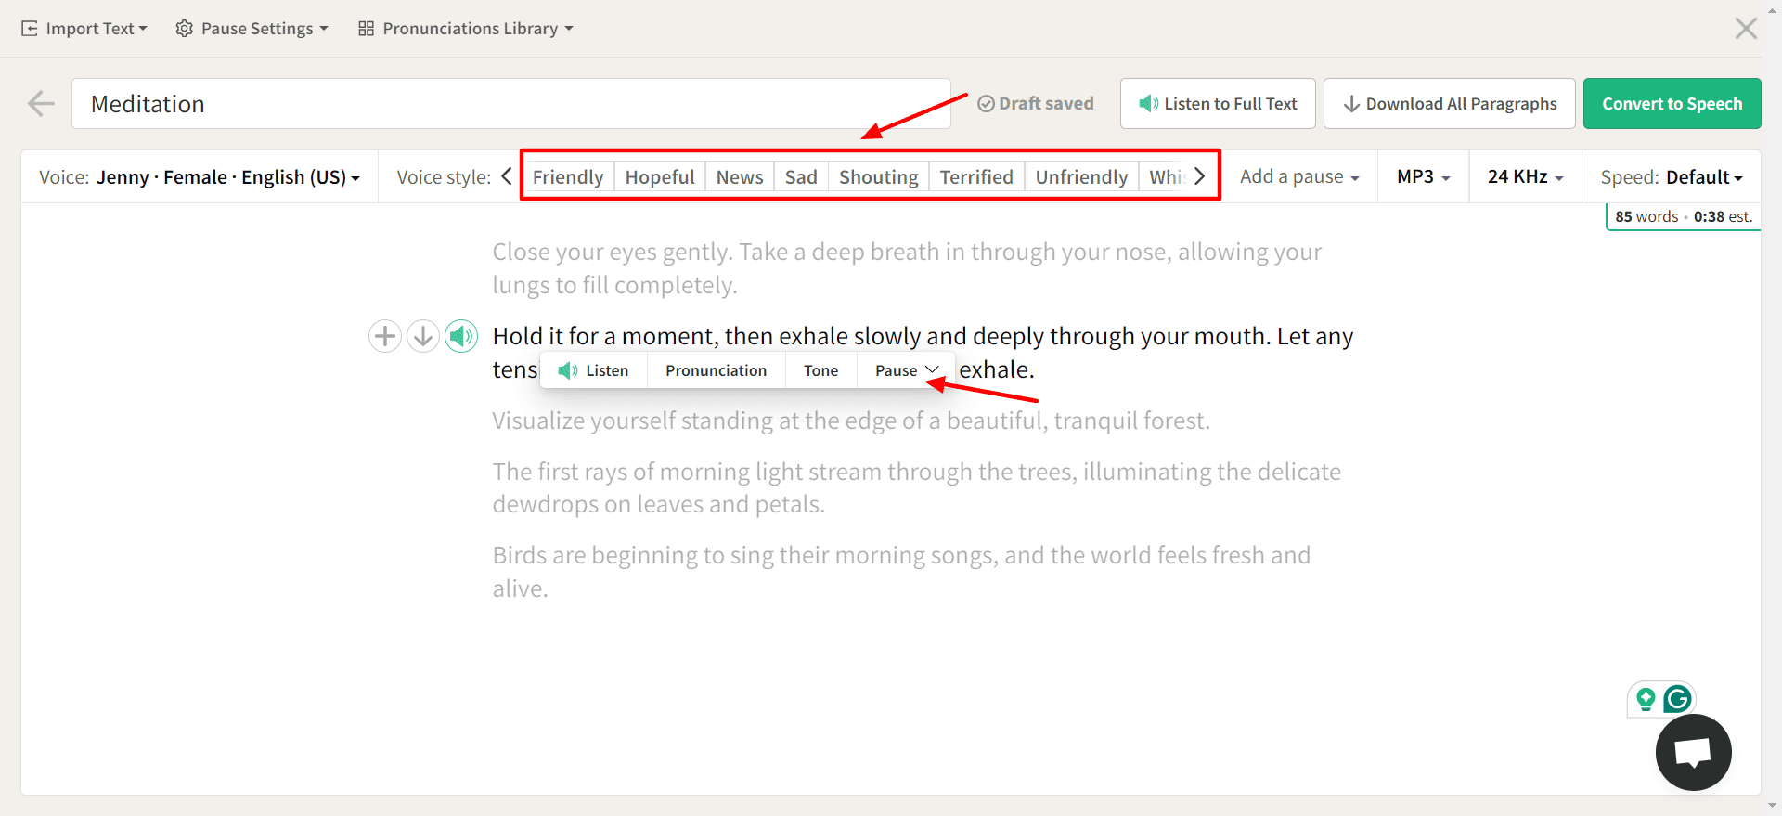Click the Meditation title input field
1782x816 pixels.
pos(510,104)
